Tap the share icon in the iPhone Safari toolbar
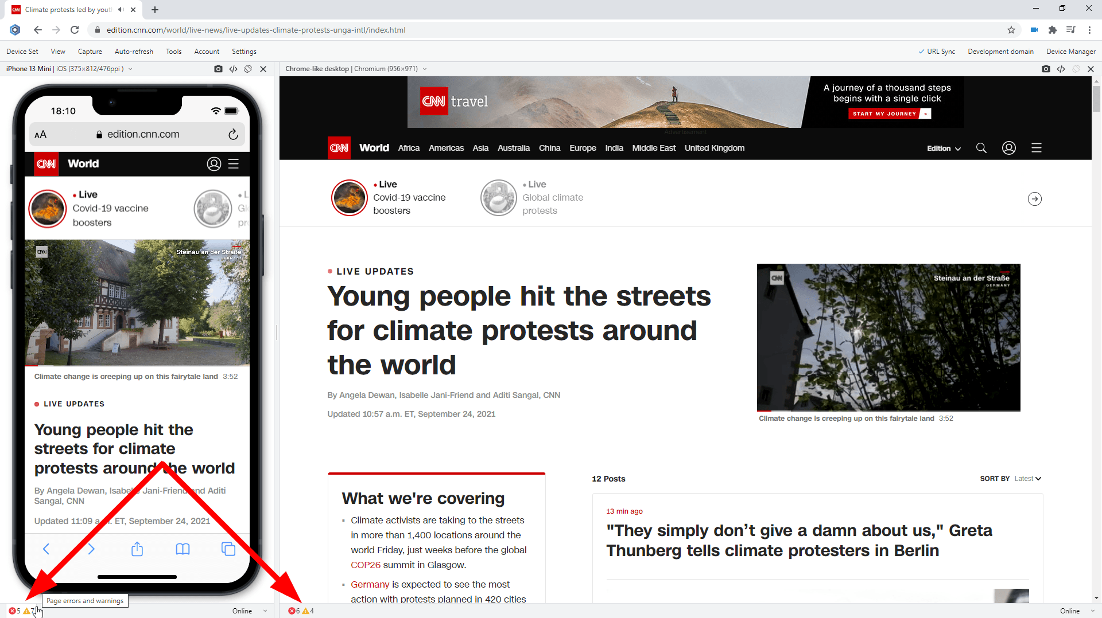 tap(137, 549)
